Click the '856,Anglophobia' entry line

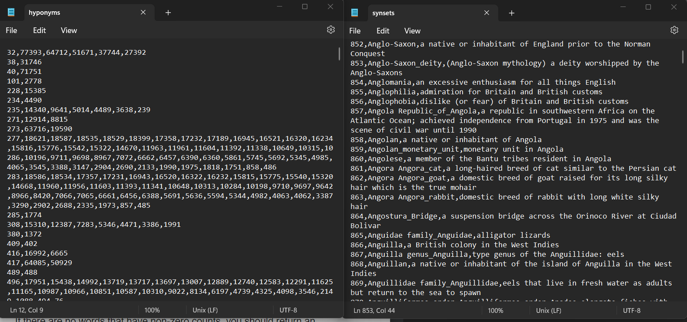(x=490, y=102)
